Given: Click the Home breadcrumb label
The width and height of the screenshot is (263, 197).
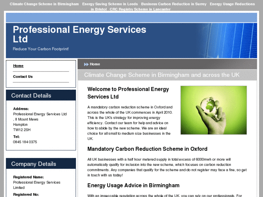Looking at the screenshot, I should (95, 64).
